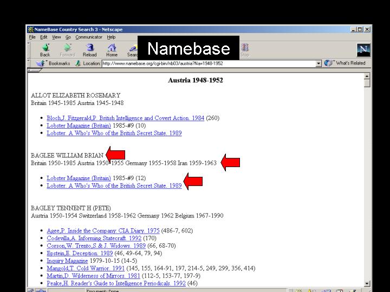
Task: Open Bloch British Intelligence and Covert Action link
Action: (x=125, y=118)
